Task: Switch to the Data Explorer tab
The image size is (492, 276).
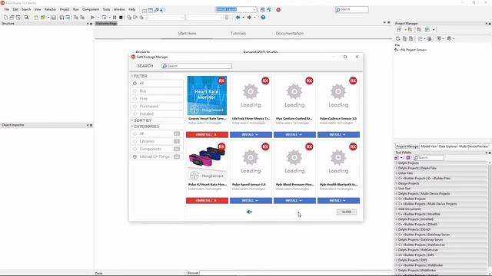Action: (447, 146)
